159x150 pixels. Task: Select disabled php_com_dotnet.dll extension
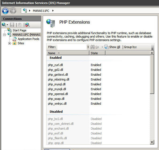(x=61, y=124)
